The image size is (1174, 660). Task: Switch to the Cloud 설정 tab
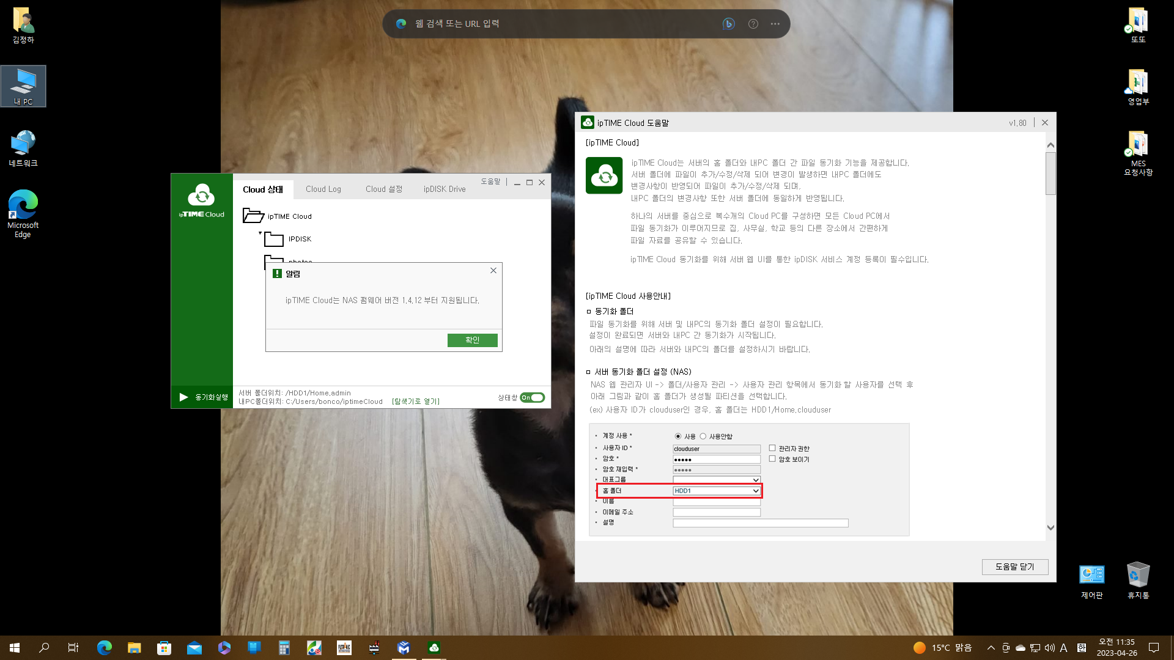pos(384,189)
